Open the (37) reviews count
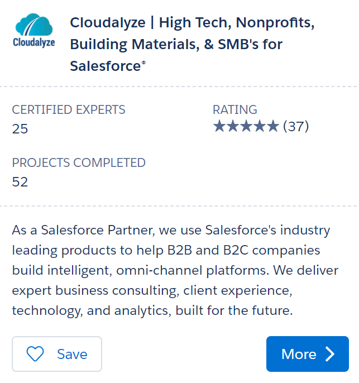Viewport: 359px width, 383px height. point(296,127)
